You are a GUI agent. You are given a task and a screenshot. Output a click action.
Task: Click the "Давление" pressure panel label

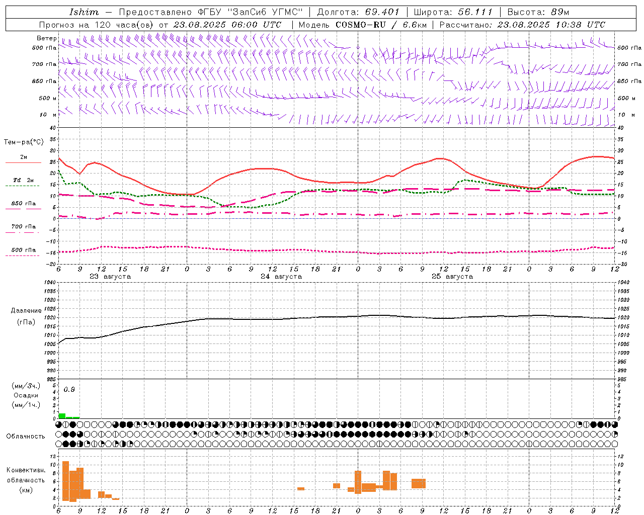pos(26,311)
